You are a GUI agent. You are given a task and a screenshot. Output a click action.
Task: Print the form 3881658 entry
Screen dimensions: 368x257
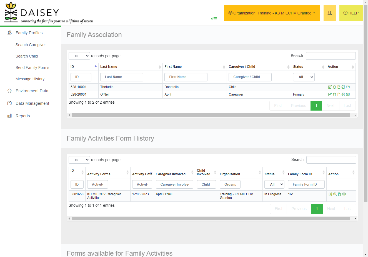tap(344, 194)
